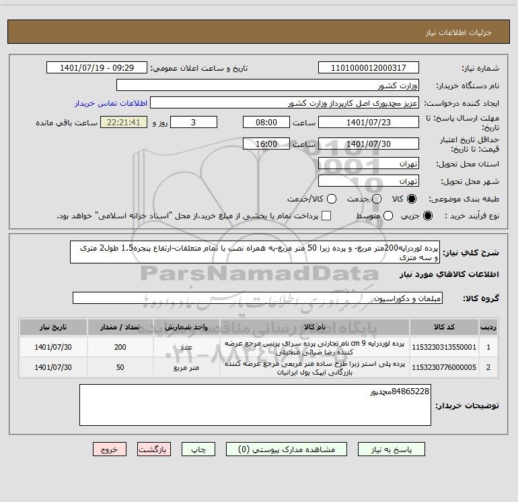518x502 pixels.
Task: Click the شماره نیاز field 1101000012000317
Action: [369, 68]
